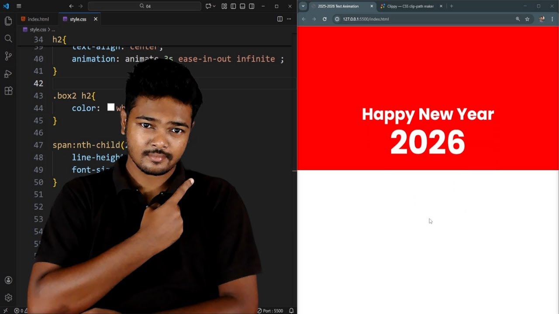Click the animation property on line 40
The width and height of the screenshot is (559, 314).
pos(93,59)
